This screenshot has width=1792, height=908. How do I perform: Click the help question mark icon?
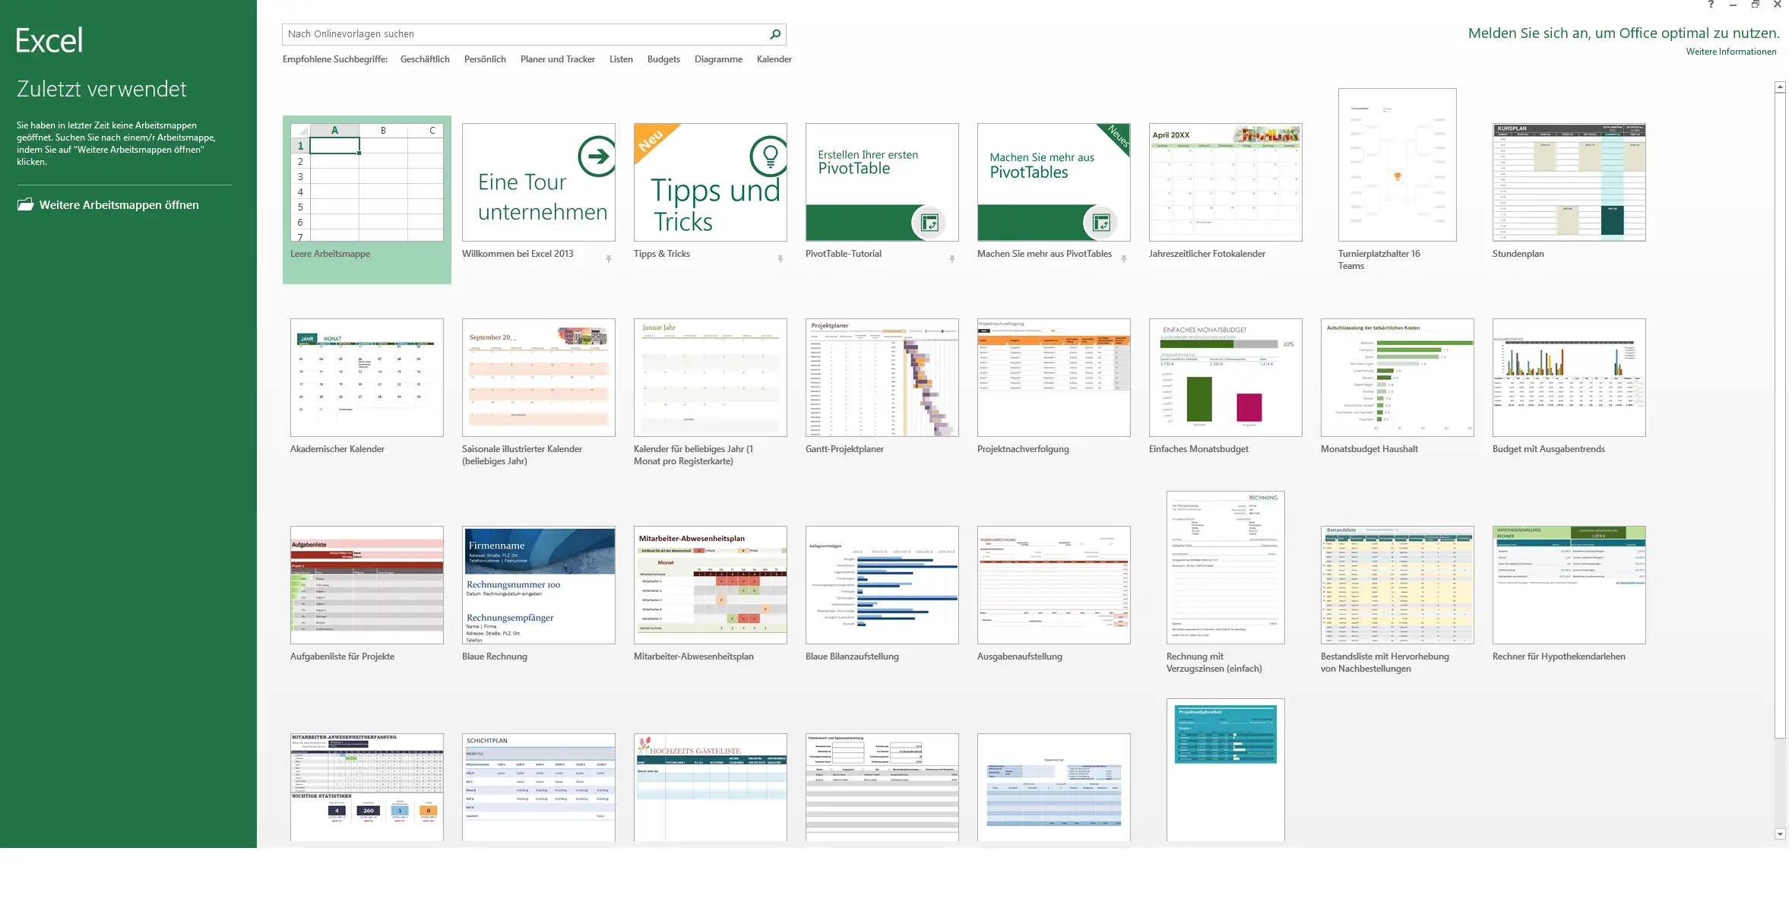[1711, 5]
